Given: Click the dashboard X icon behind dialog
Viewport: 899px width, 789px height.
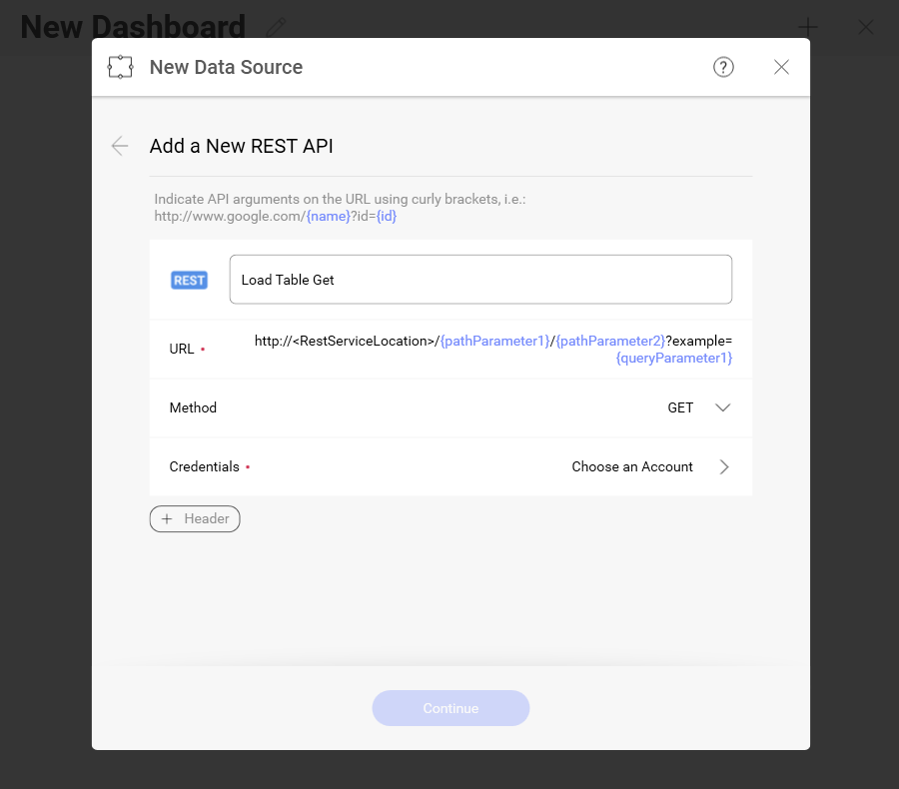Looking at the screenshot, I should tap(866, 27).
